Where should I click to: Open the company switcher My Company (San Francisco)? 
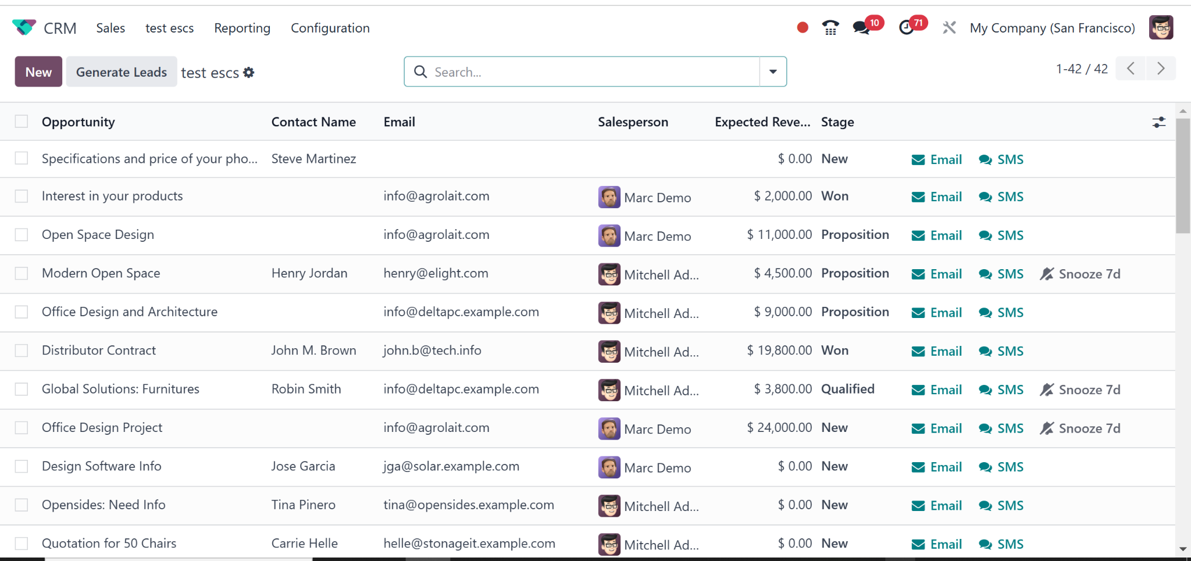point(1052,28)
